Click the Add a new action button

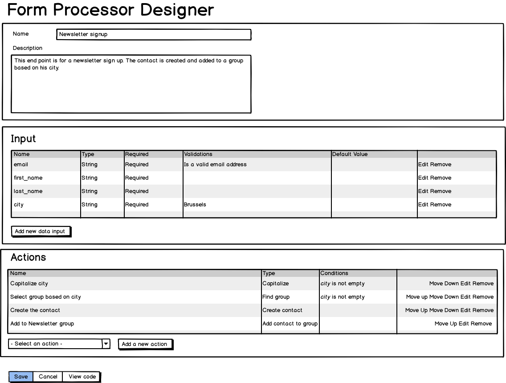pyautogui.click(x=145, y=344)
